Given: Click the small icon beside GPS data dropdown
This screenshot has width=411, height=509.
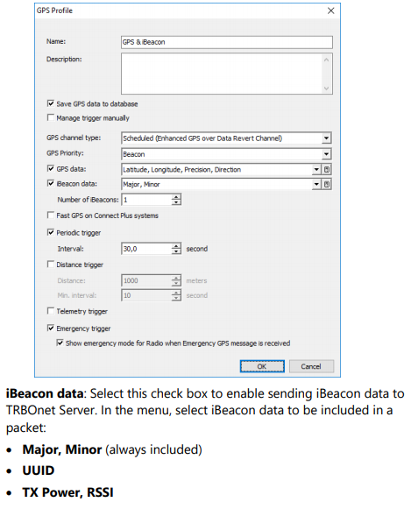Looking at the screenshot, I should click(x=327, y=169).
